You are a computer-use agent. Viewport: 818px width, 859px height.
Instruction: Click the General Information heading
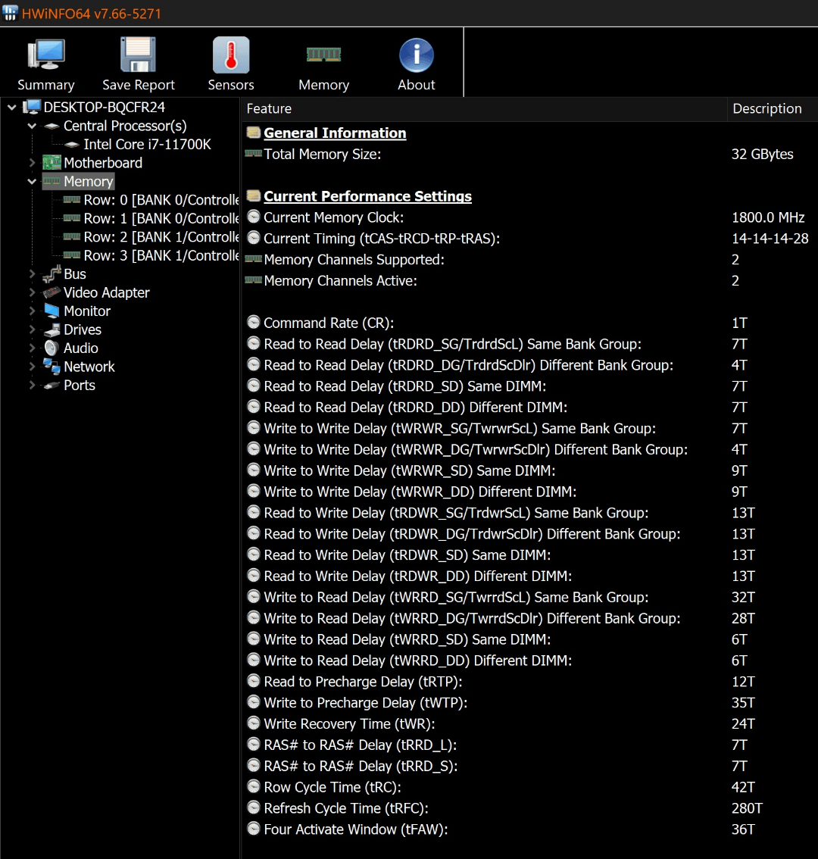pos(335,133)
